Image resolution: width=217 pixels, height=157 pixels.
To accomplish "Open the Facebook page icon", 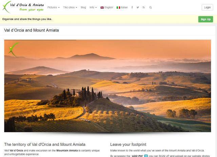I will tap(132, 7).
